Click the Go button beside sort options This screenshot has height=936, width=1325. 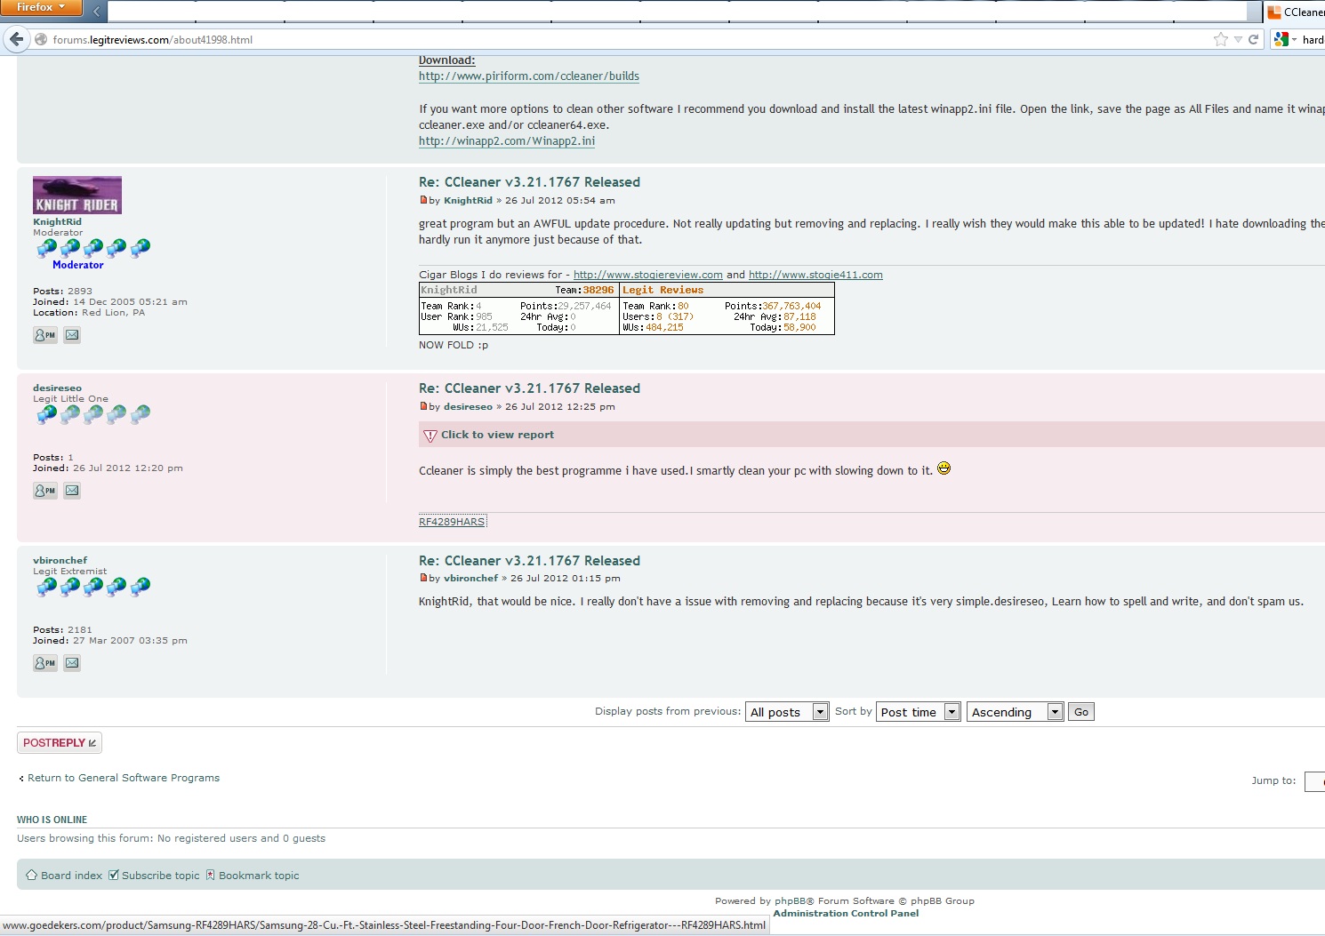[x=1080, y=712]
